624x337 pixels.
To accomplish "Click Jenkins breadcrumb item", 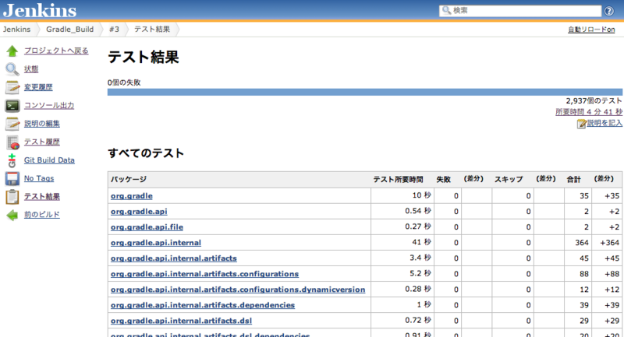I will click(x=16, y=30).
